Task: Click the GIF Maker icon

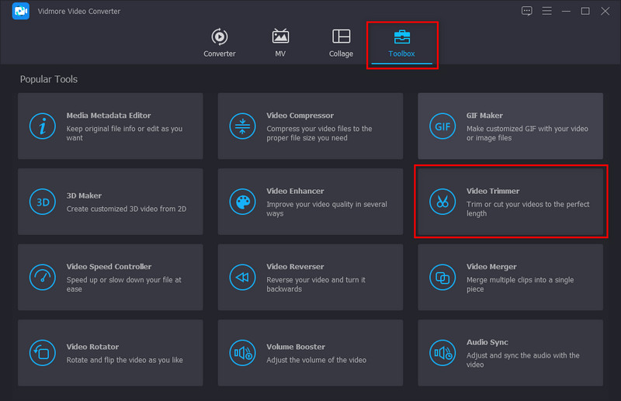Action: pos(442,126)
